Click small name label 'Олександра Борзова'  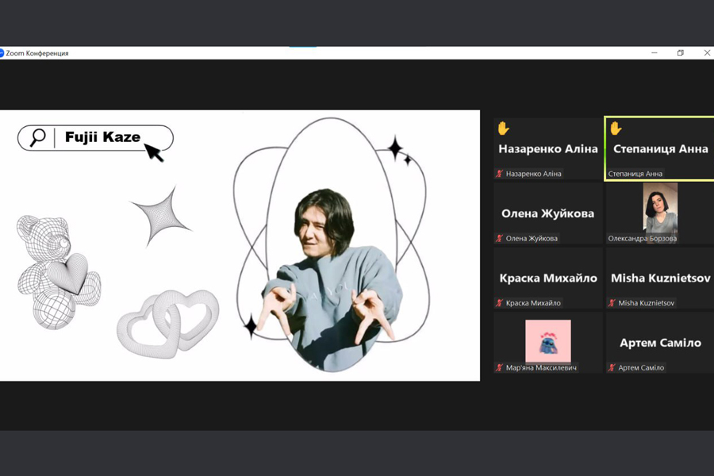(643, 238)
